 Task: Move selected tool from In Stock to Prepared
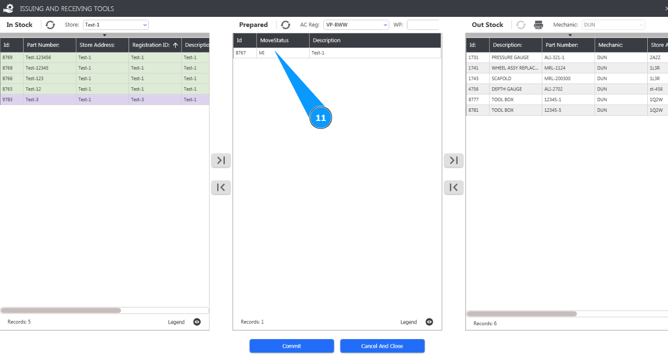click(x=221, y=160)
